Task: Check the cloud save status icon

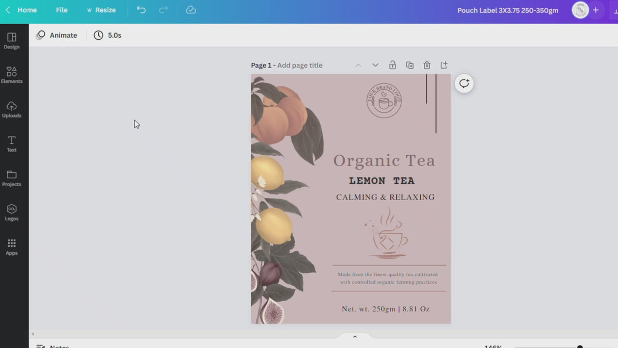Action: pyautogui.click(x=191, y=10)
